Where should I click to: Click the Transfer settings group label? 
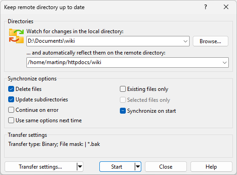coord(27,135)
